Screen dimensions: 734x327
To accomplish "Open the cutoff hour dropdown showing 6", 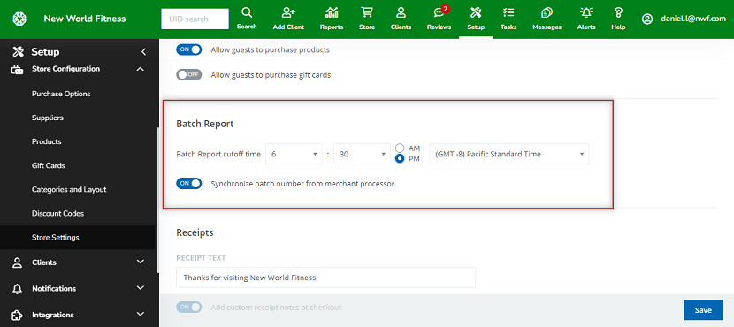I will [x=294, y=154].
